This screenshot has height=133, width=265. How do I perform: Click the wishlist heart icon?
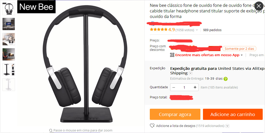(x=152, y=126)
